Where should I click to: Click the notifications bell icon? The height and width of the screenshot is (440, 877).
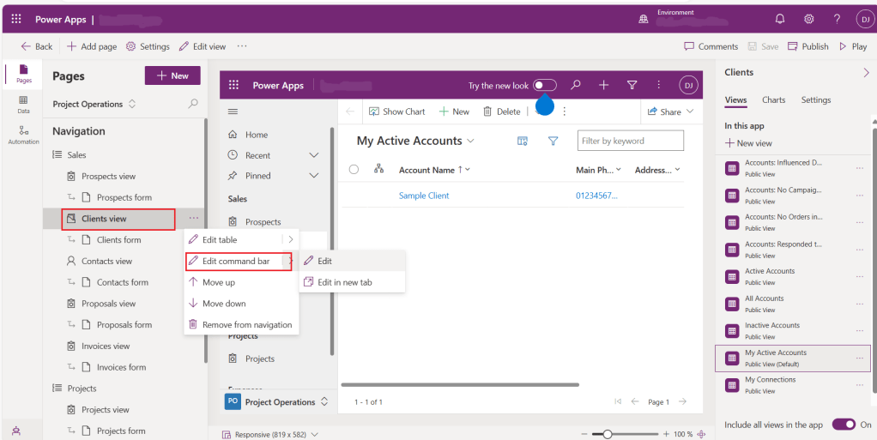tap(779, 18)
